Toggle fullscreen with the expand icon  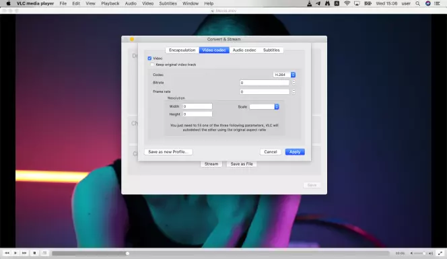pos(440,253)
